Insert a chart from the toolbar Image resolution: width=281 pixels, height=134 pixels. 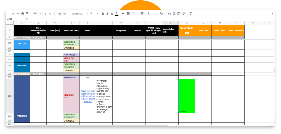click(179, 14)
